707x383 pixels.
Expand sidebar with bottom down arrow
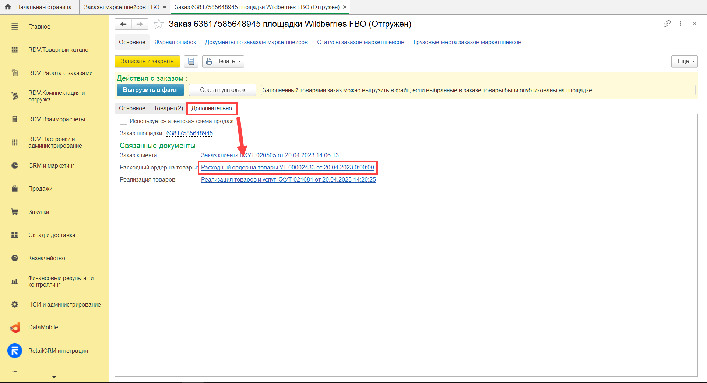(54, 377)
